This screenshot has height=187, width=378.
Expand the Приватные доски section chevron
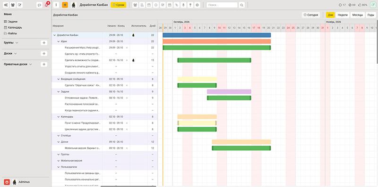[30, 65]
